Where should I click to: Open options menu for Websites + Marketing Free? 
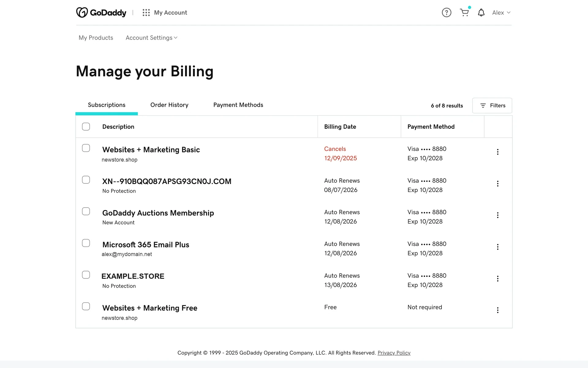pos(498,310)
